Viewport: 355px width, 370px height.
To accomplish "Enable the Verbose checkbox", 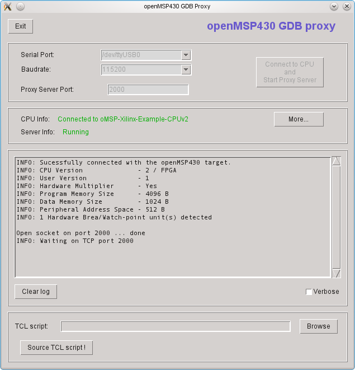I will click(x=309, y=292).
